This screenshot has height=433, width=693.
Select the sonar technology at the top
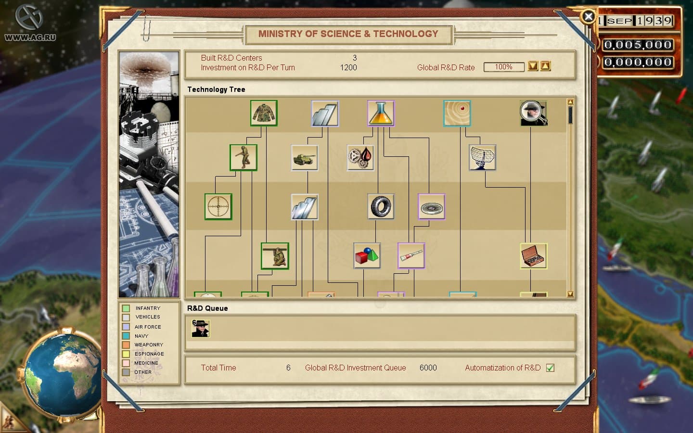[x=457, y=112]
